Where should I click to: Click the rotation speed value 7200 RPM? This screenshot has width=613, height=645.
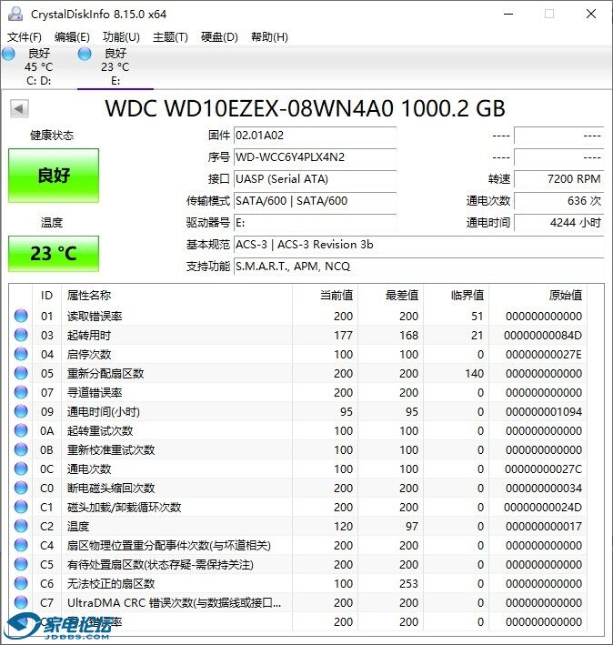[x=558, y=179]
